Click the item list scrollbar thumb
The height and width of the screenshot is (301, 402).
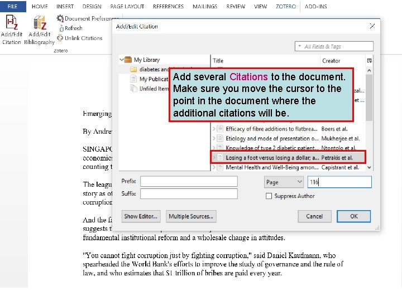point(369,97)
